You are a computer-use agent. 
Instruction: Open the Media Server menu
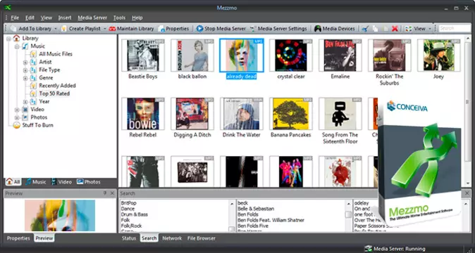(x=92, y=18)
